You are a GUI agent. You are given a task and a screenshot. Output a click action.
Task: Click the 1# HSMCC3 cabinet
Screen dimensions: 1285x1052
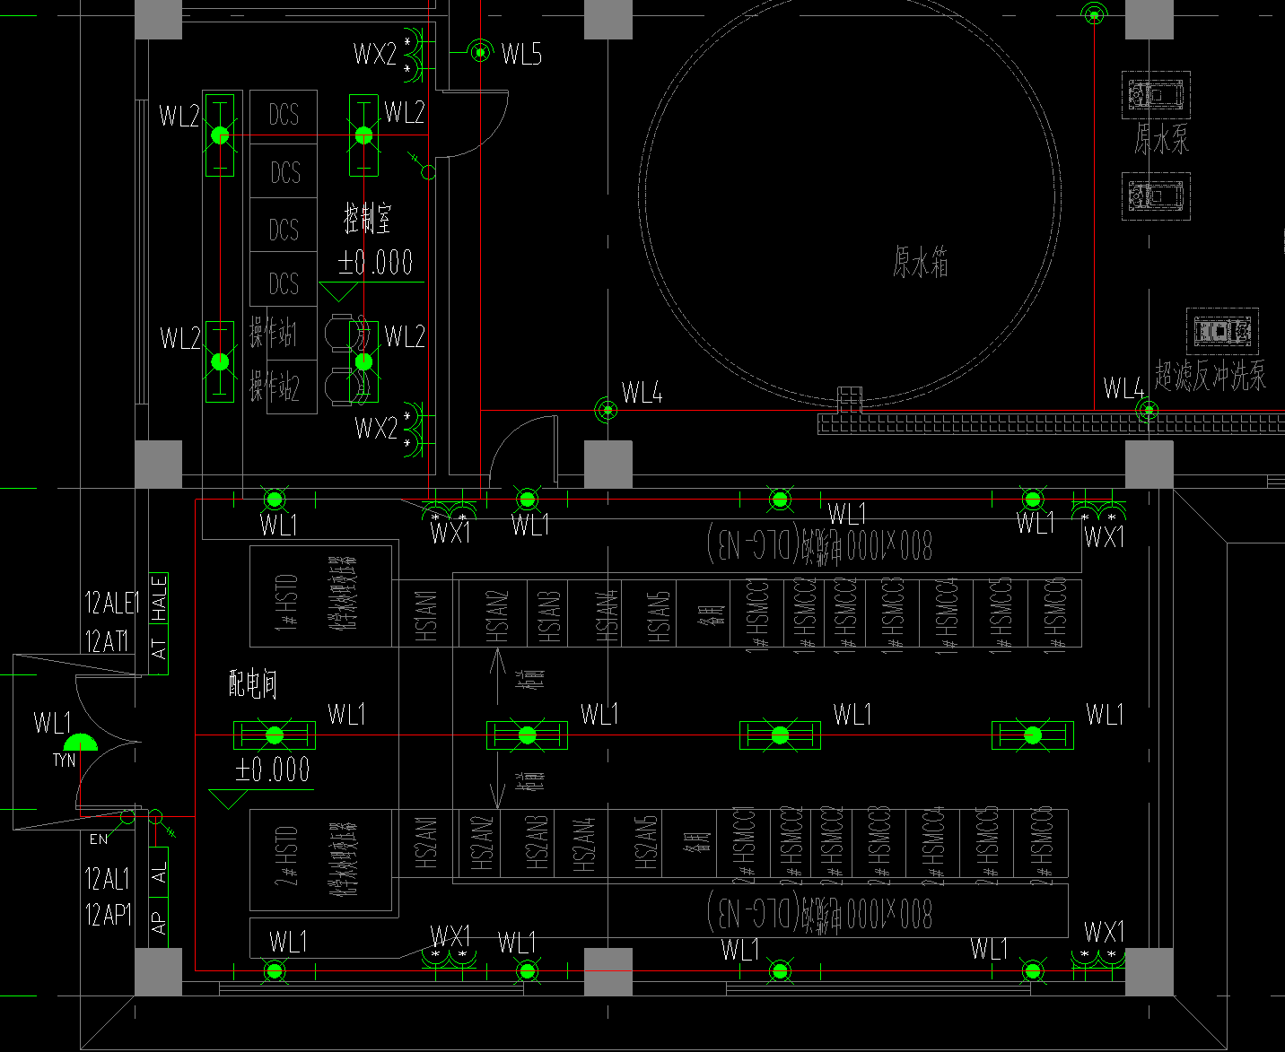[x=893, y=613]
